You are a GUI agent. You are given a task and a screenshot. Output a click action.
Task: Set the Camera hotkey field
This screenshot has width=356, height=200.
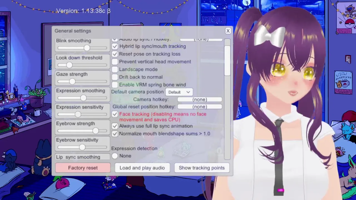tap(200, 99)
